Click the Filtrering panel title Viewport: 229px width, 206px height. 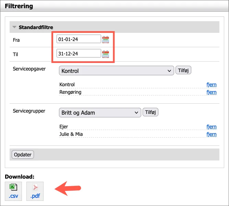[19, 6]
